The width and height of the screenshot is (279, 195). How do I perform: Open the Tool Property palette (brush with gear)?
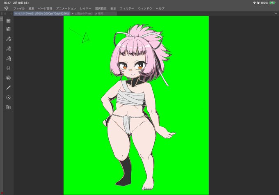[x=8, y=39]
